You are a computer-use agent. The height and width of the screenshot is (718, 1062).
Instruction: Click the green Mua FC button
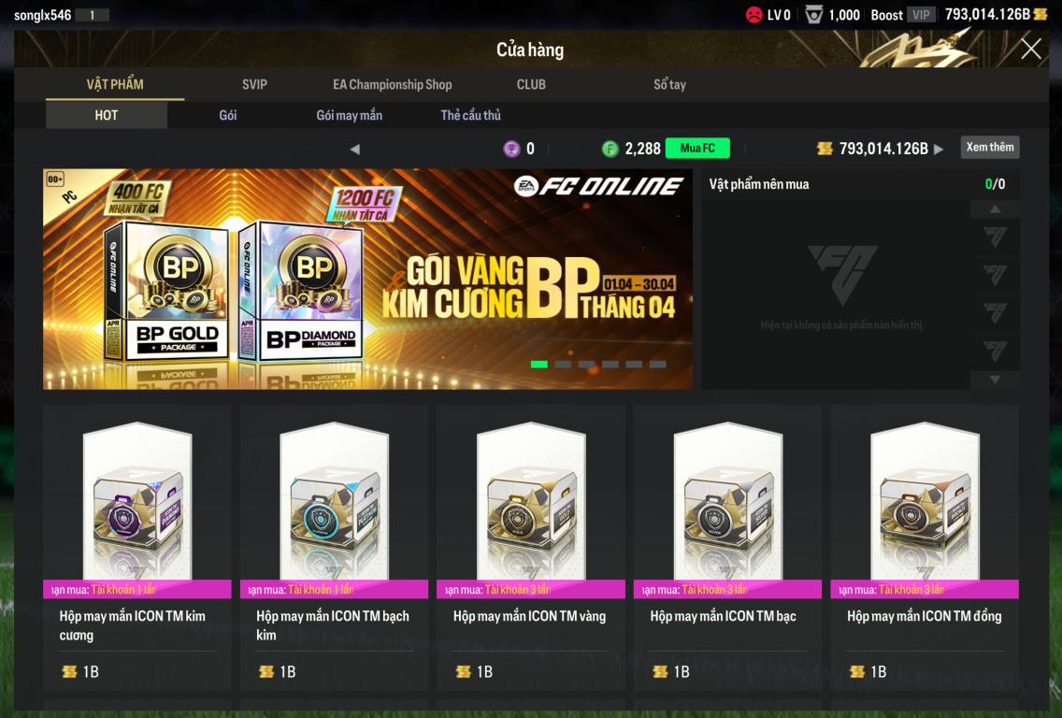tap(697, 149)
